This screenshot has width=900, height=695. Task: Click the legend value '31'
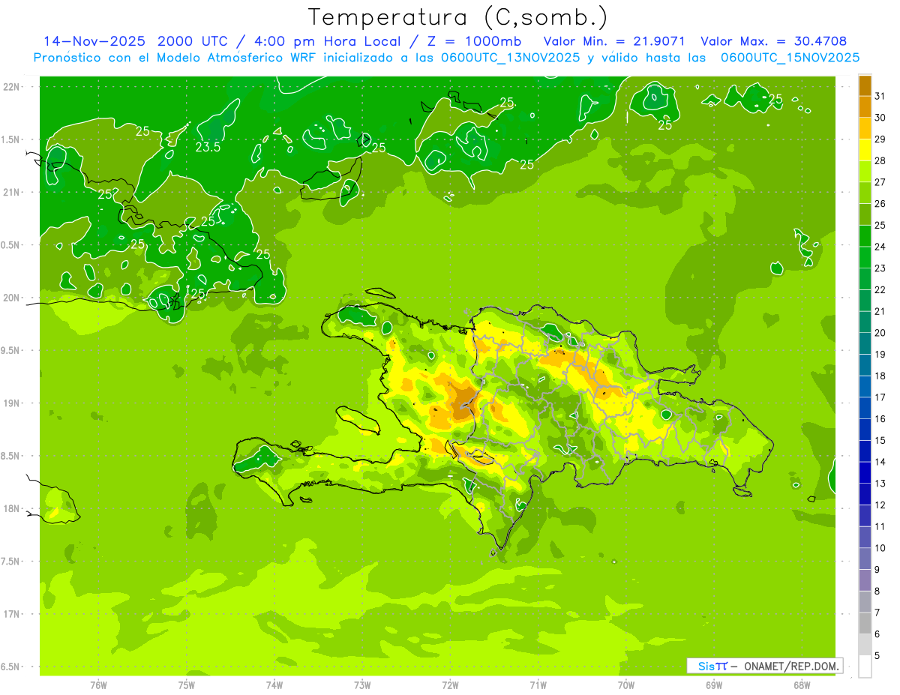click(880, 95)
